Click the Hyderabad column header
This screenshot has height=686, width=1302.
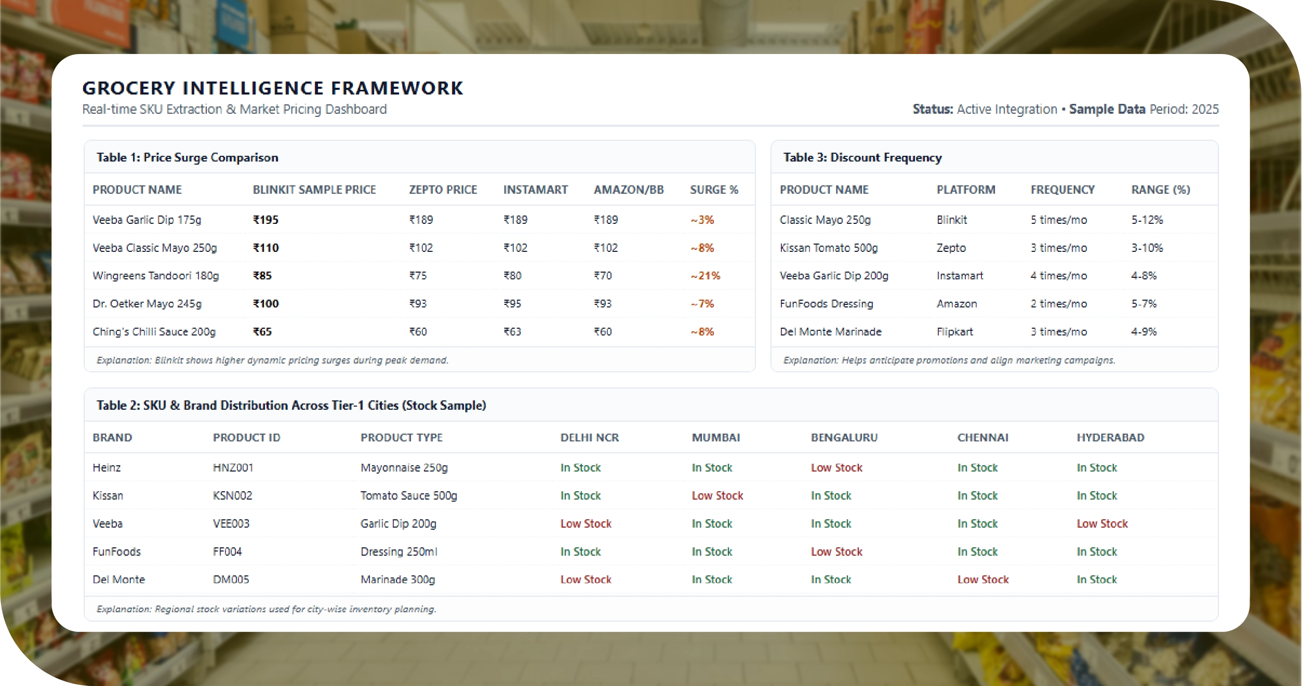coord(1110,437)
